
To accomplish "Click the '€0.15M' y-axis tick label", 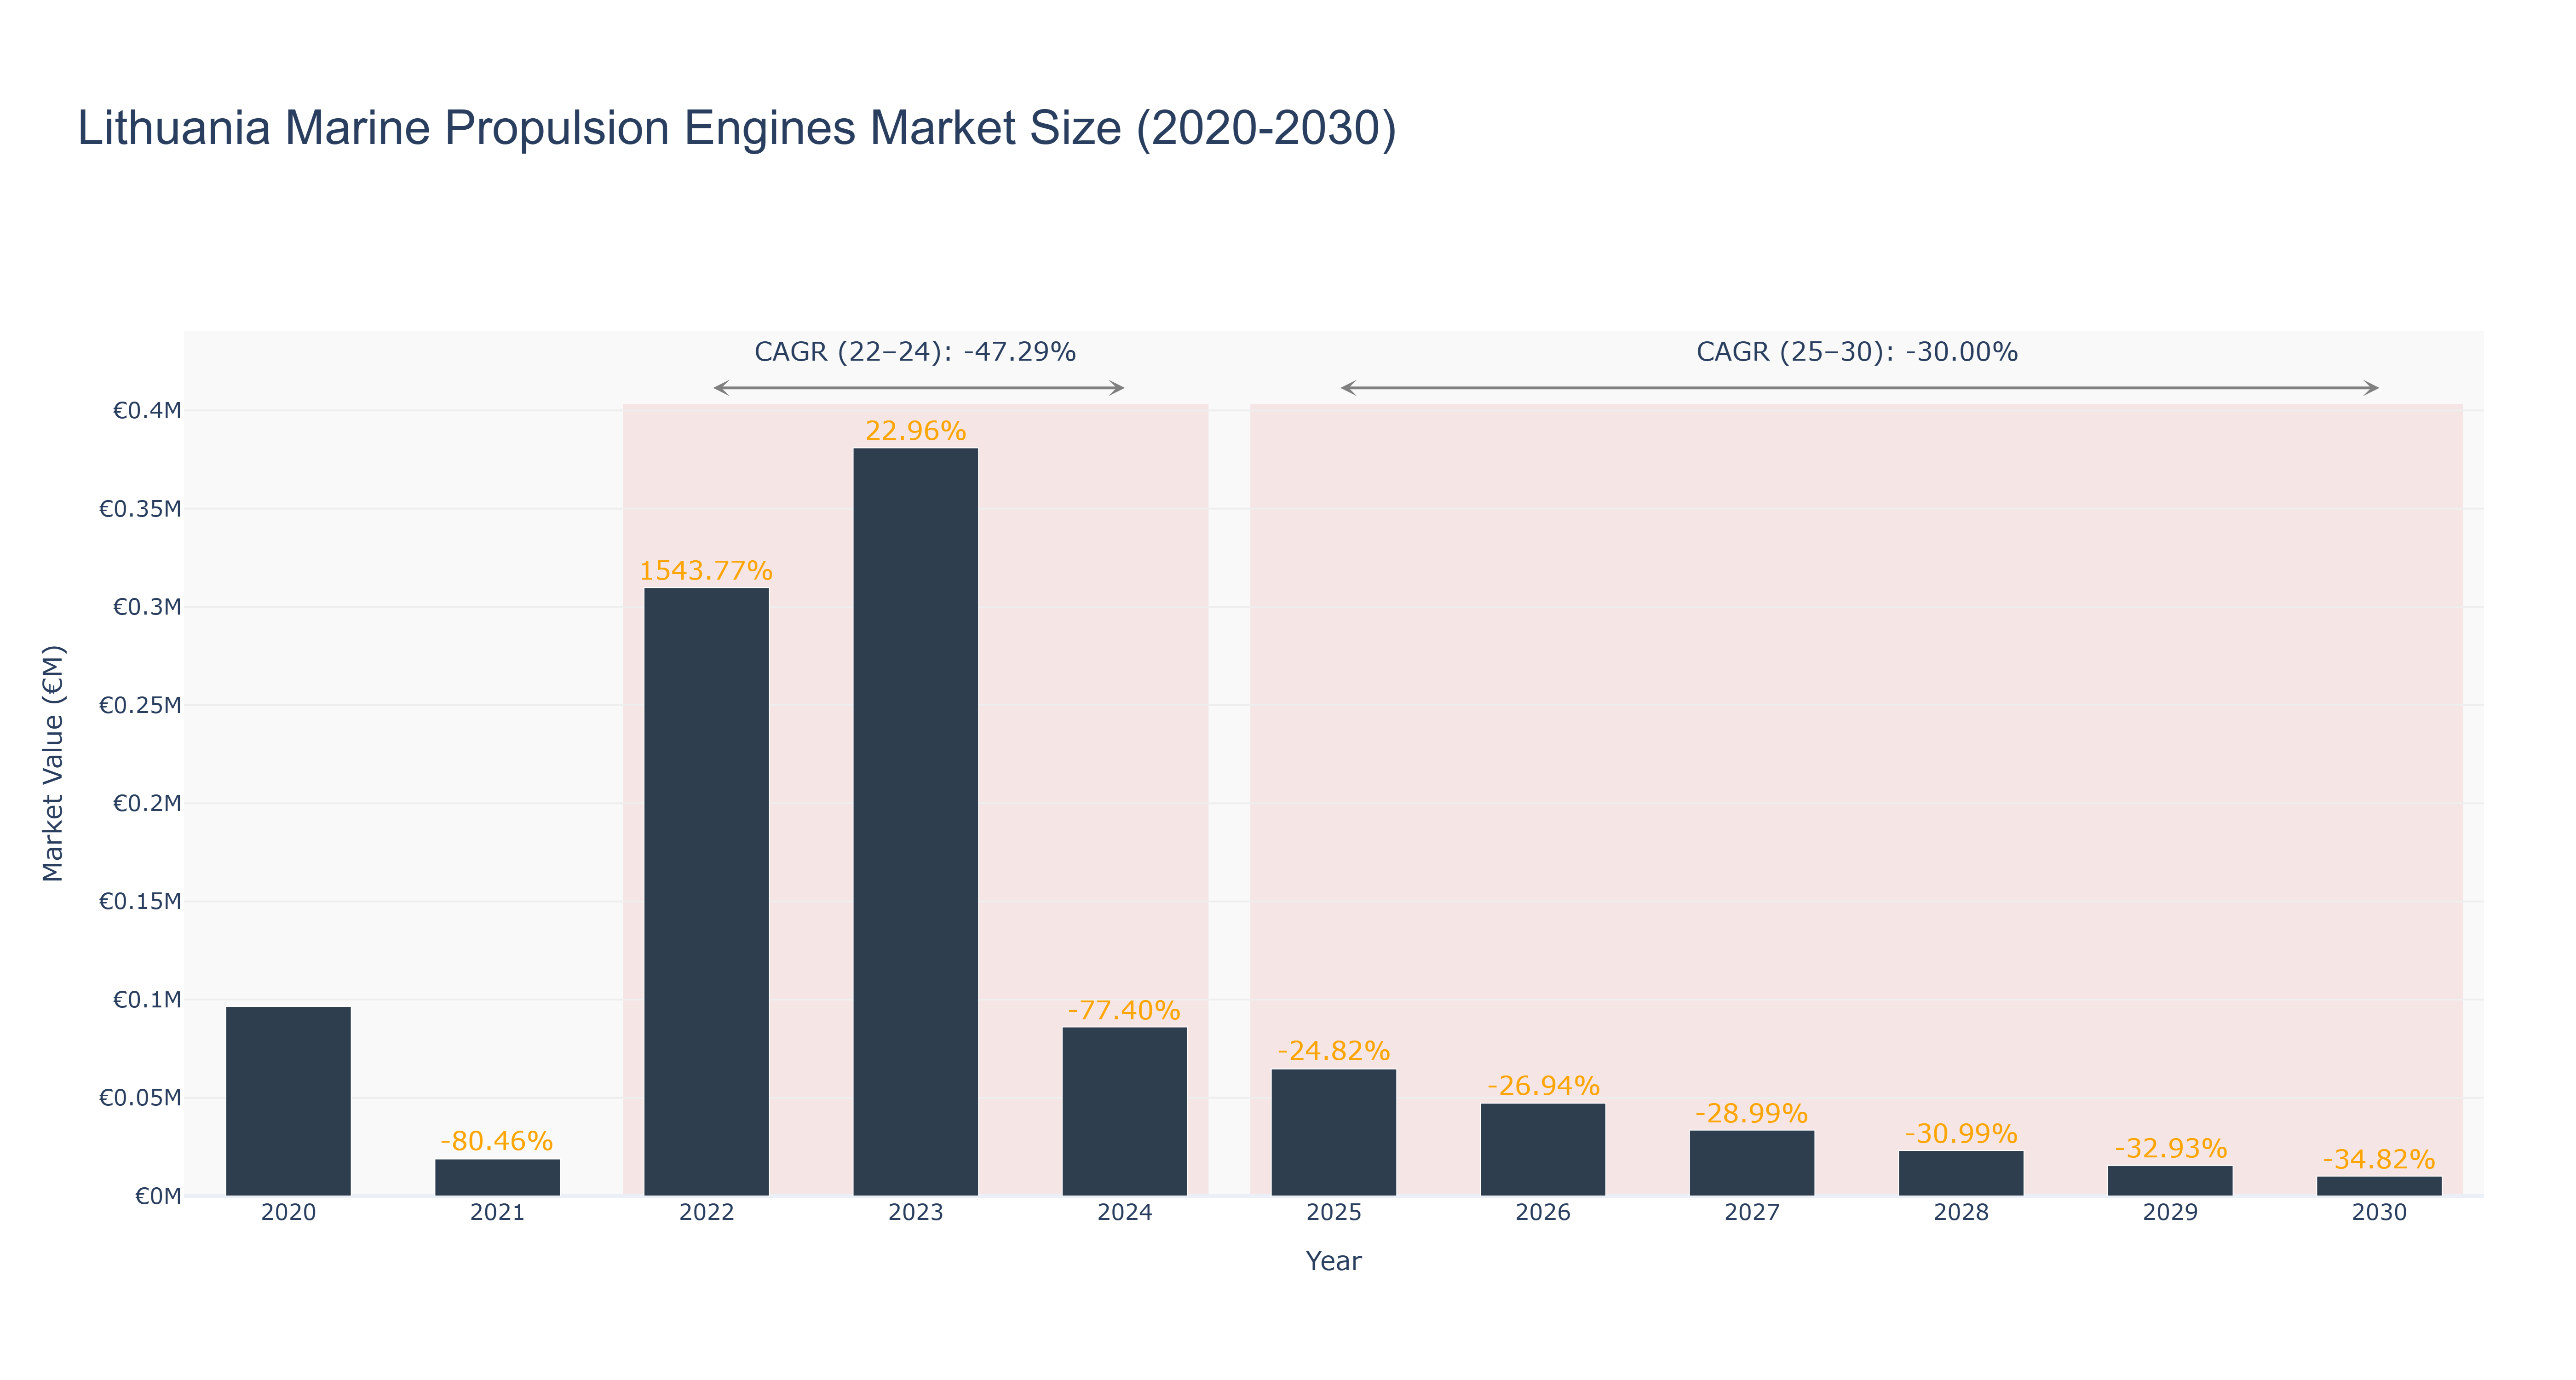I will (x=140, y=901).
